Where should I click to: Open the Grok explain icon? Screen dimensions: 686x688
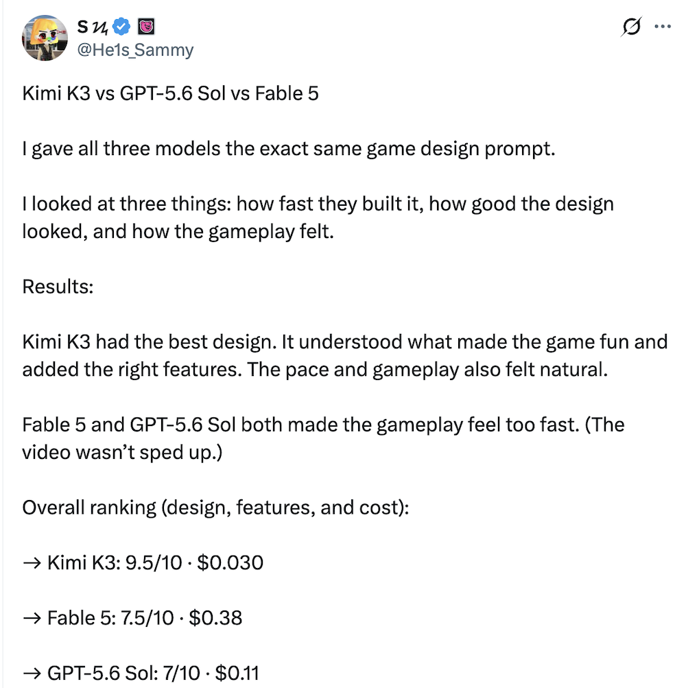pyautogui.click(x=631, y=27)
